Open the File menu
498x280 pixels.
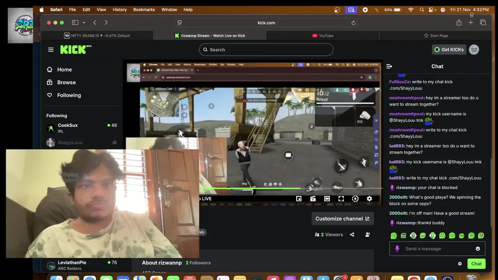[72, 10]
